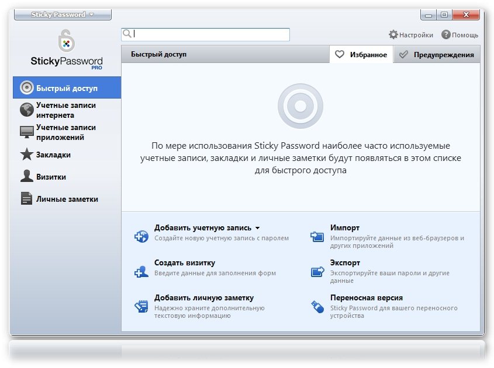Switch to the Предупреждения tab
The width and height of the screenshot is (494, 368).
437,55
